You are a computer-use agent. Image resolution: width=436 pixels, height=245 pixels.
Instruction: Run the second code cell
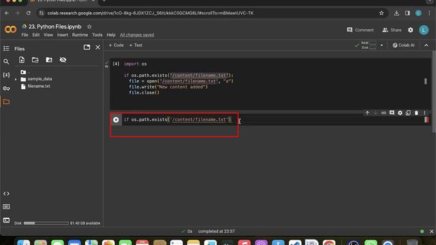point(116,120)
